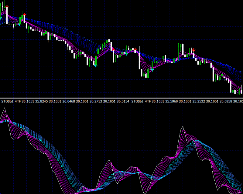Click the indicator value 36.5154
This screenshot has height=194, width=243.
click(123, 102)
